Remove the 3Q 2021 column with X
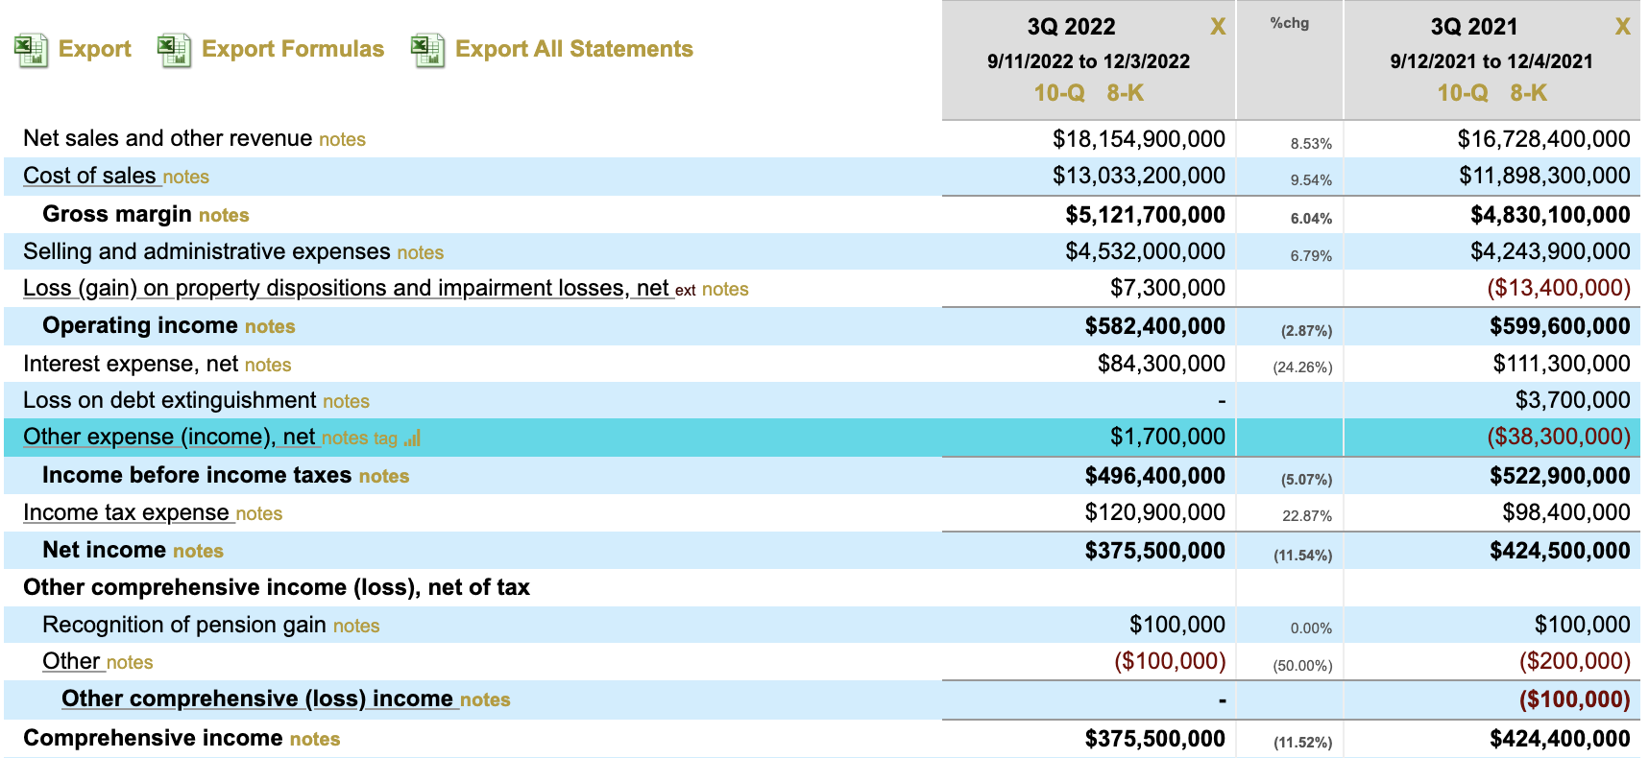 (x=1622, y=27)
